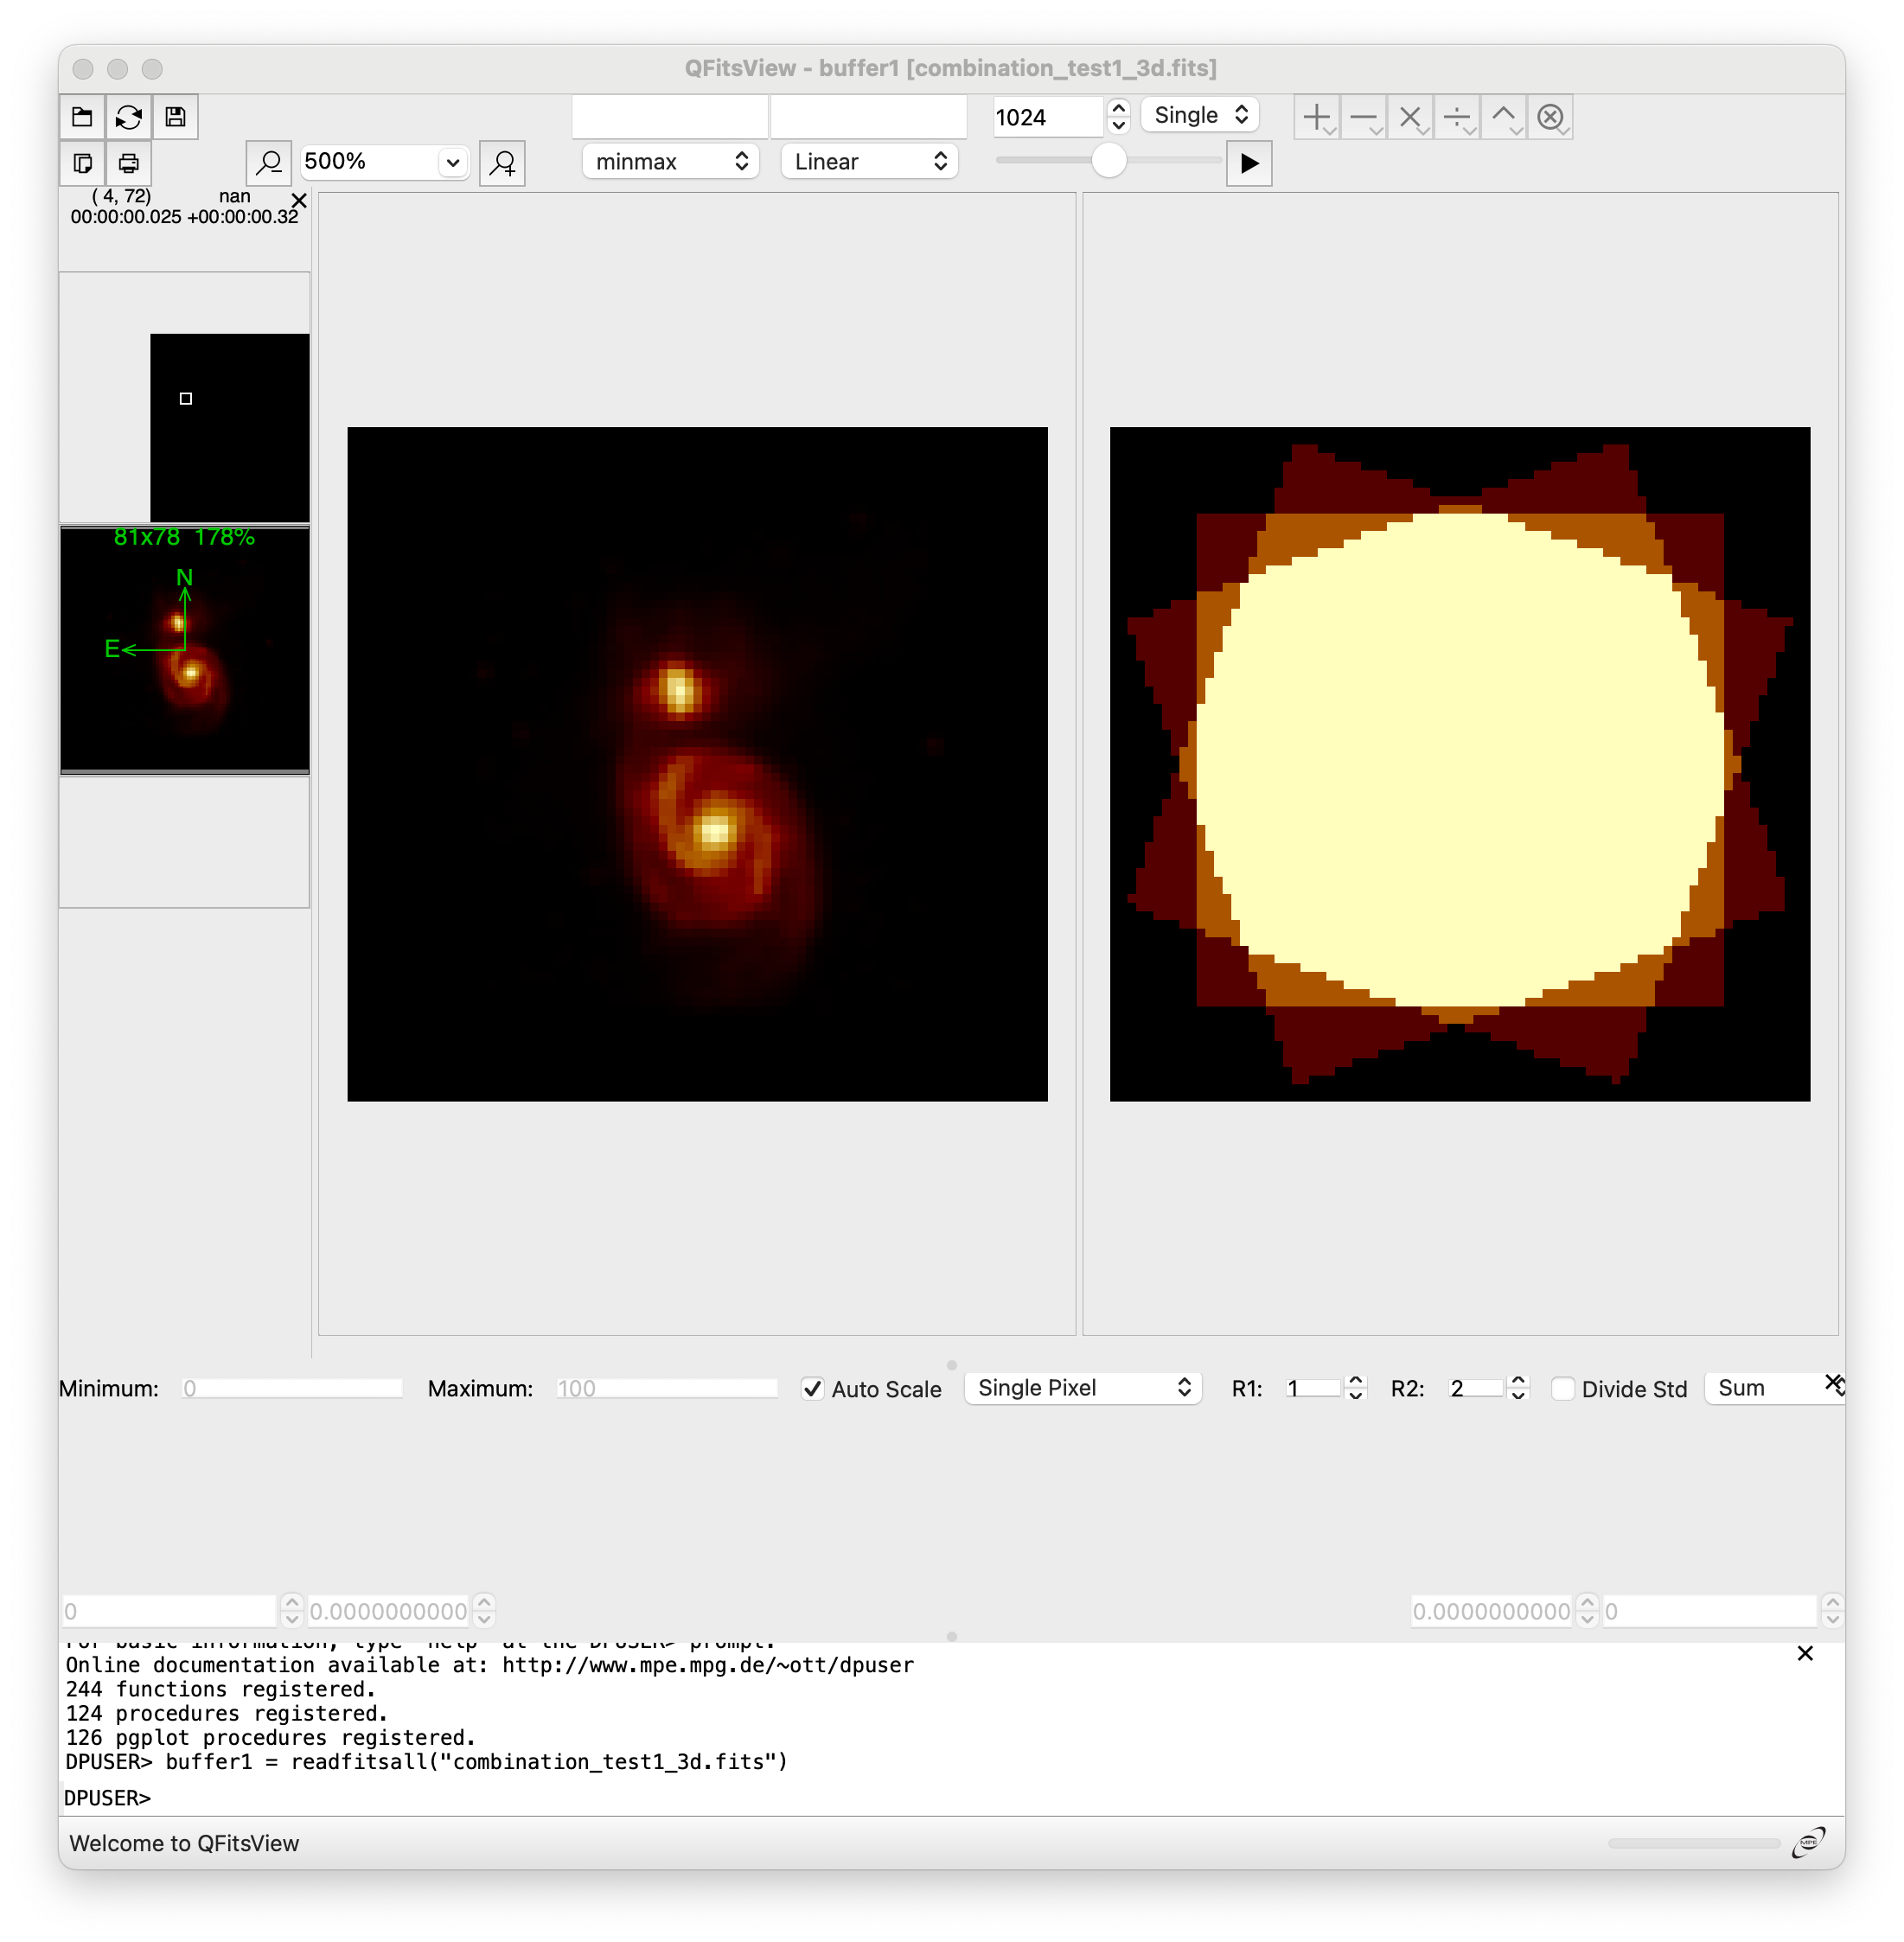Click the divide arithmetic operation icon
1904x1942 pixels.
(1457, 117)
